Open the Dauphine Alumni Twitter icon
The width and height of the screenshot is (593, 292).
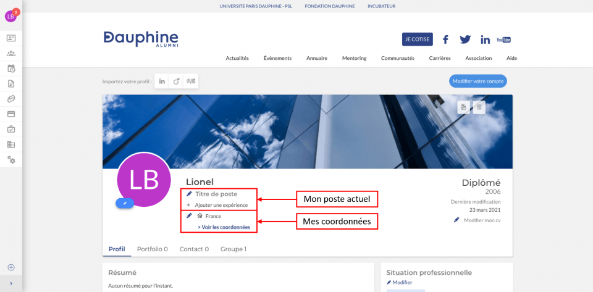[465, 40]
